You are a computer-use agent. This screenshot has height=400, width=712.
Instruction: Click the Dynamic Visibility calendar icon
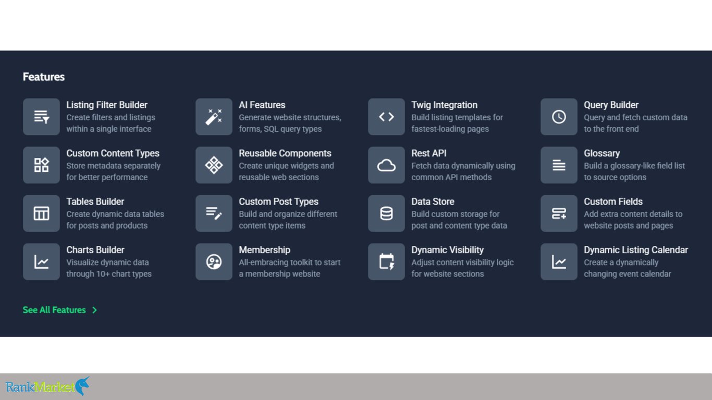pos(386,262)
